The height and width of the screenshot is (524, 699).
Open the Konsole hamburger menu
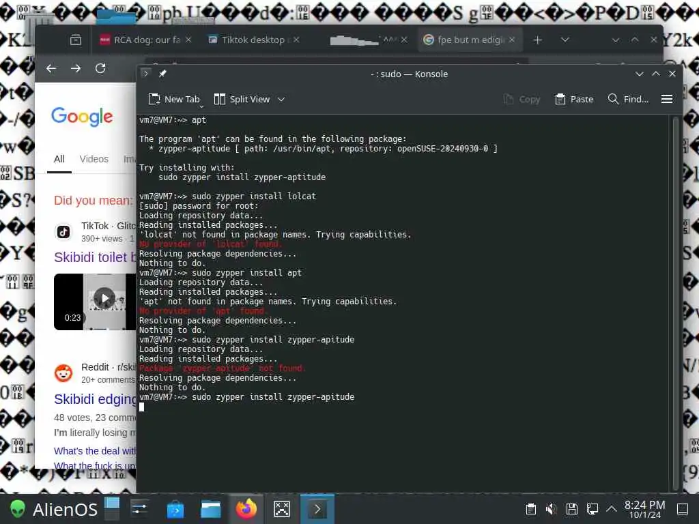tap(666, 99)
